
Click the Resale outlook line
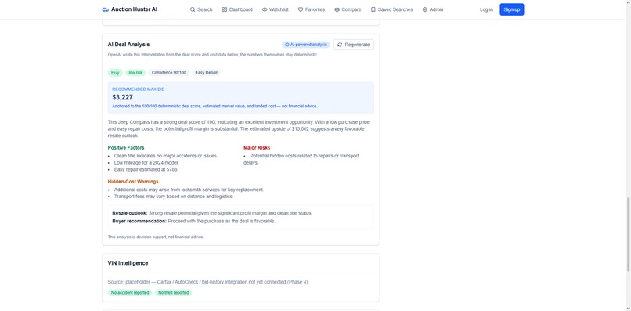click(x=212, y=213)
